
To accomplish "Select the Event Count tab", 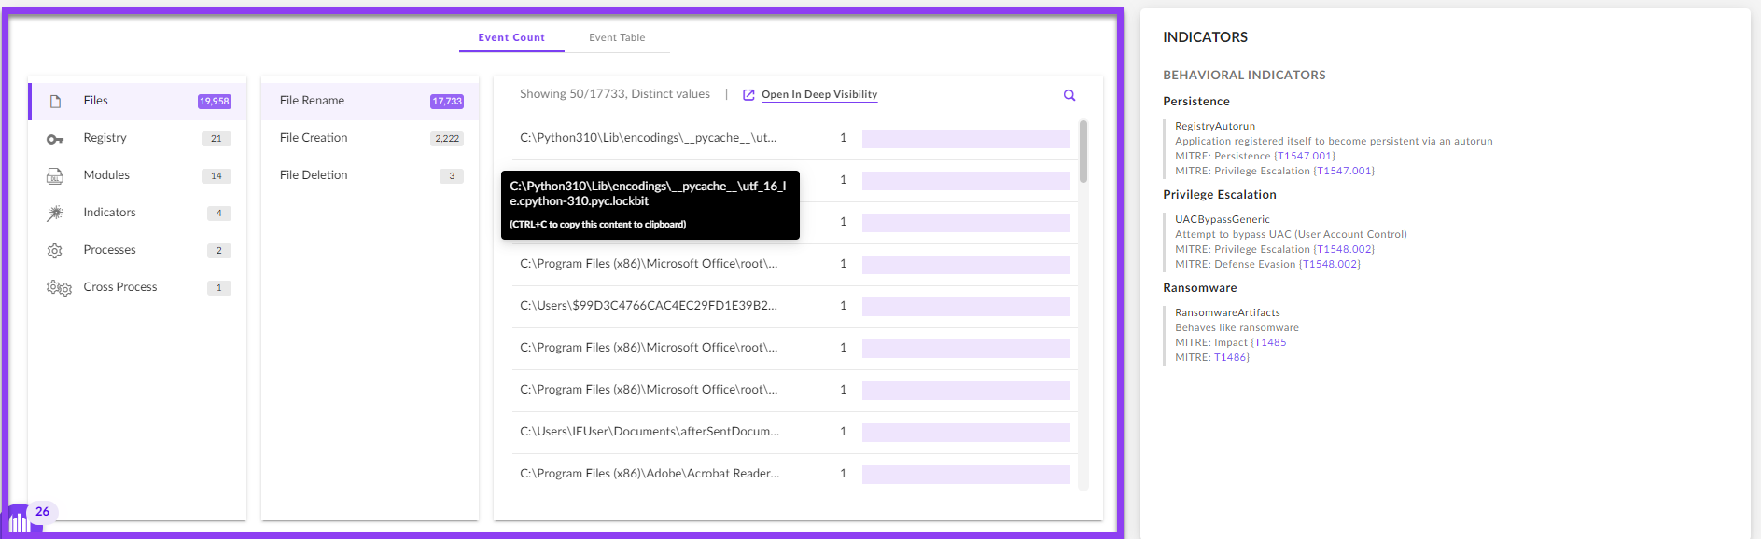I will click(x=511, y=38).
